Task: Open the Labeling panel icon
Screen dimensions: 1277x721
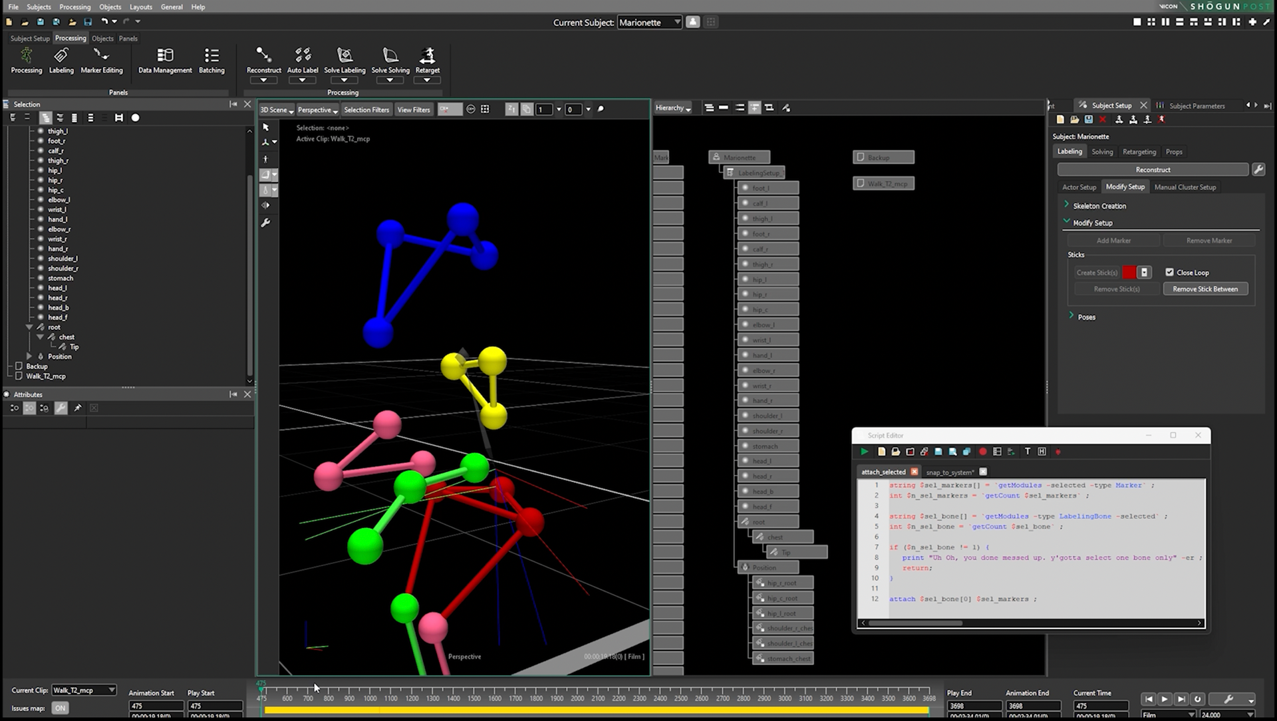Action: [61, 60]
